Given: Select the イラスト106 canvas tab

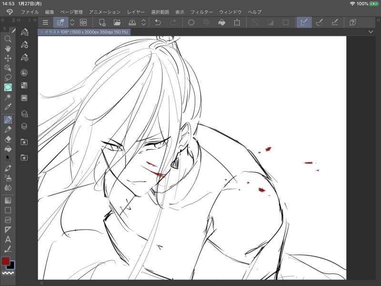Looking at the screenshot, I should point(84,32).
